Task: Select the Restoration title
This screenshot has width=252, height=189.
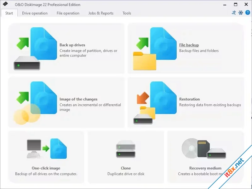Action: coord(190,99)
